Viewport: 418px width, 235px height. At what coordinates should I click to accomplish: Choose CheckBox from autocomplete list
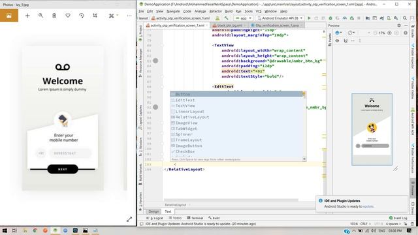tap(236, 151)
